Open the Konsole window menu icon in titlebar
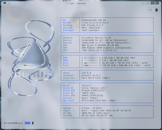The height and width of the screenshot is (130, 162). (5, 3)
